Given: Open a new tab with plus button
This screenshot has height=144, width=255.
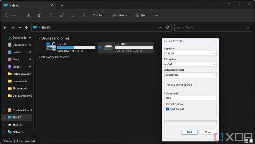Looking at the screenshot, I should point(62,6).
